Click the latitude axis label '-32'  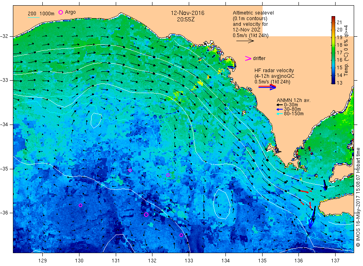coord(4,36)
